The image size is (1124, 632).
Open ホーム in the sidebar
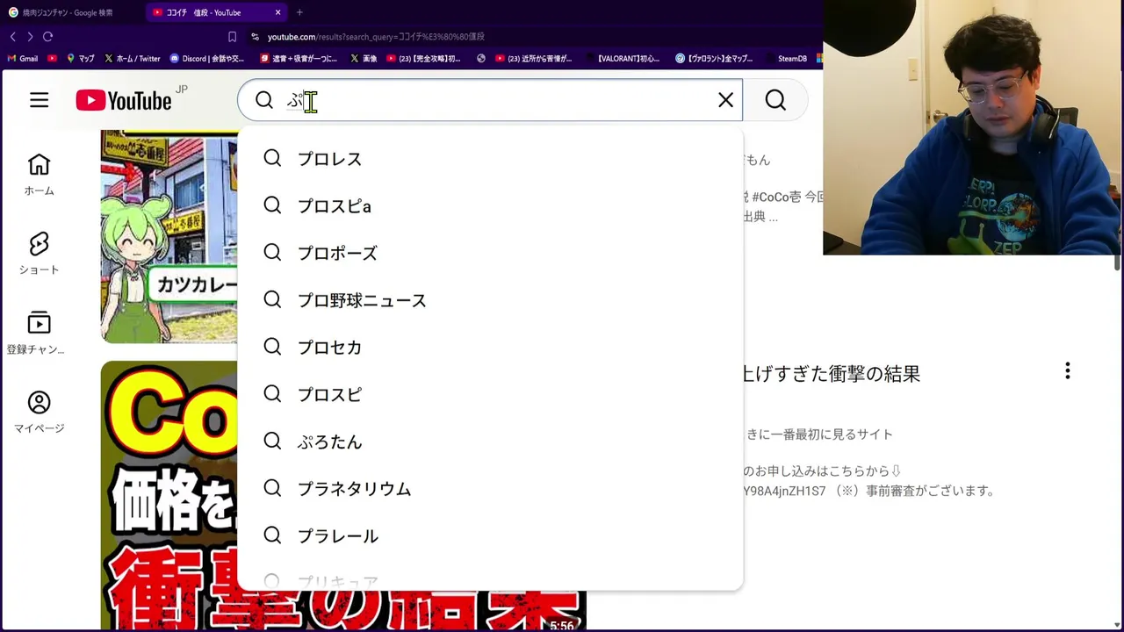click(39, 175)
